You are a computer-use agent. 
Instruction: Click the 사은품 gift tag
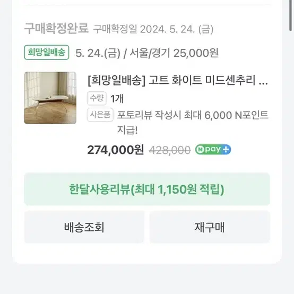(100, 115)
